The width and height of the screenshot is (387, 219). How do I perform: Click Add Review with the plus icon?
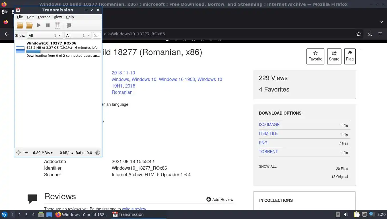[220, 200]
